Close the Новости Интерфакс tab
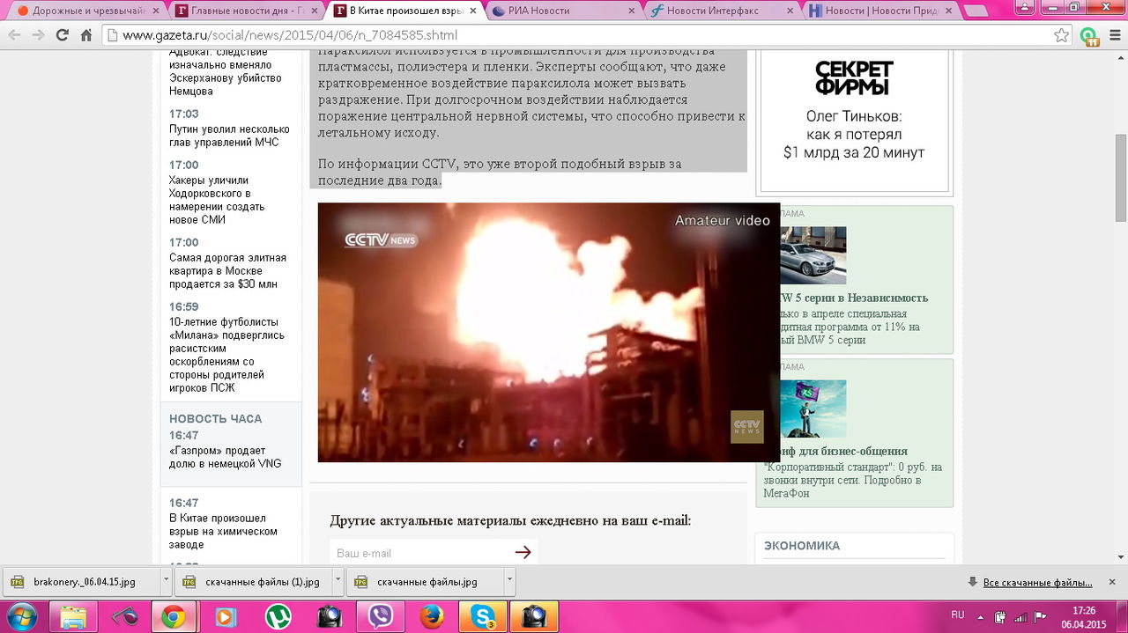The image size is (1128, 633). (x=790, y=11)
